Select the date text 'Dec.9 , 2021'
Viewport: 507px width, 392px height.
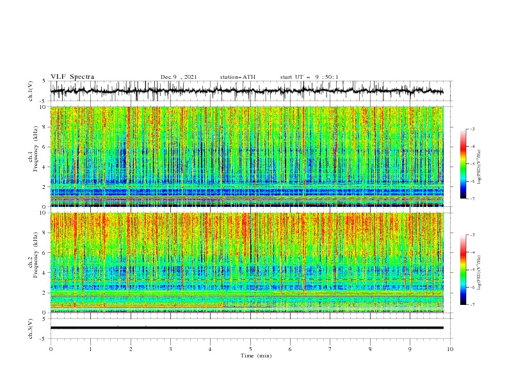(179, 77)
